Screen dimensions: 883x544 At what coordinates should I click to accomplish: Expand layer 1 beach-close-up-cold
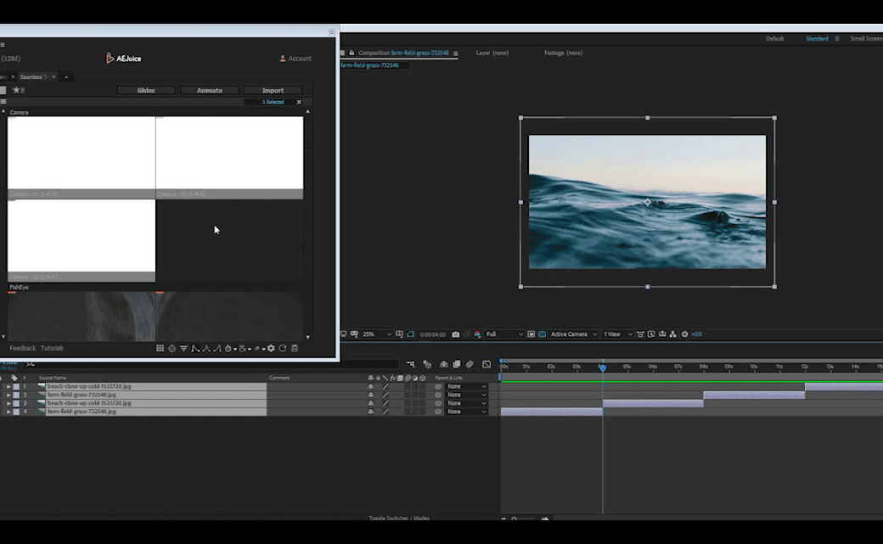click(8, 387)
